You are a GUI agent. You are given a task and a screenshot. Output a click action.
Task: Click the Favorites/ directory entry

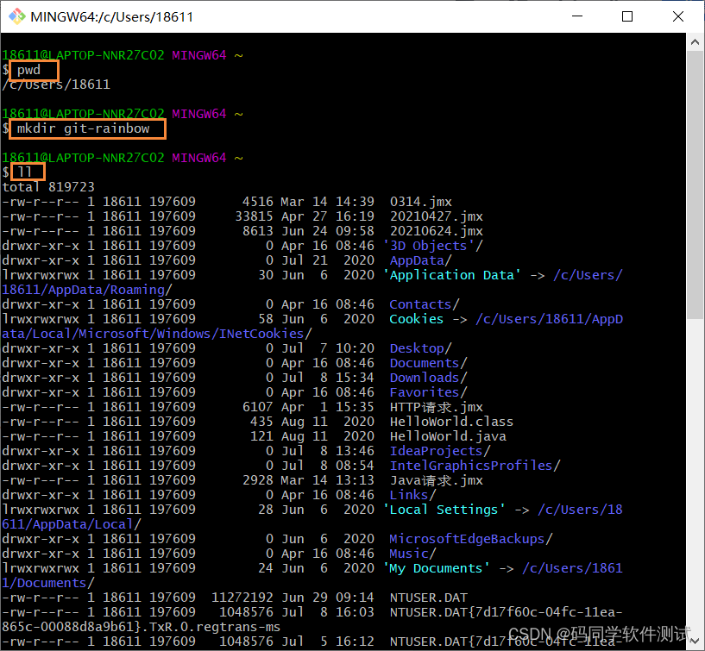coord(429,392)
